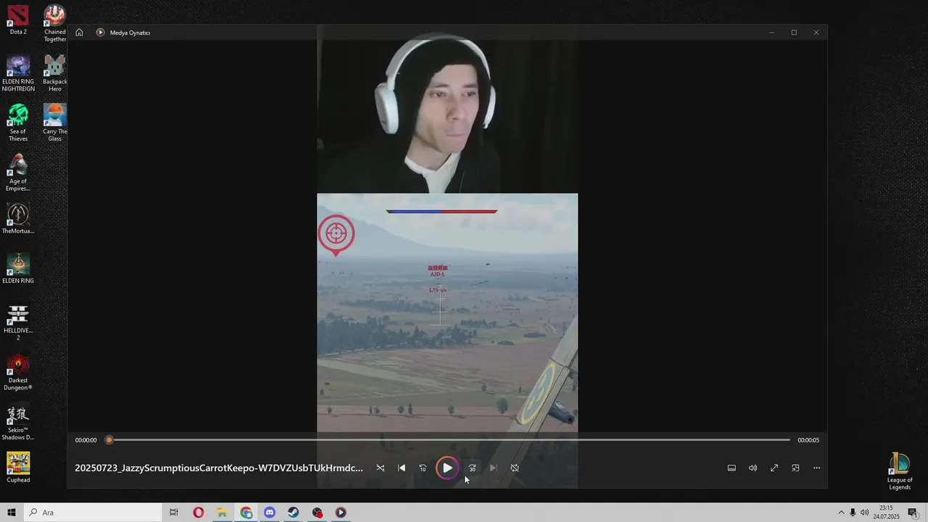Open subtitles and captions options
Viewport: 928px width, 522px height.
coord(732,468)
